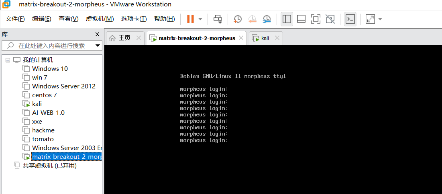Close the matrix-breakout-2-morpheus tab
This screenshot has height=194, width=442.
(x=241, y=38)
